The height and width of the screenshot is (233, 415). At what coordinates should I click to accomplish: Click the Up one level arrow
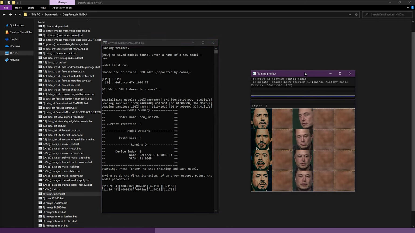(x=20, y=15)
